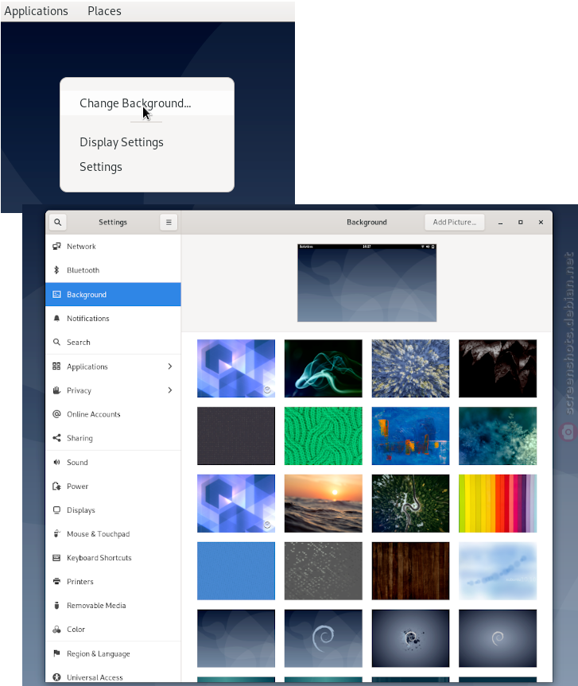This screenshot has height=686, width=578.
Task: Click the Color icon in sidebar
Action: pos(56,629)
